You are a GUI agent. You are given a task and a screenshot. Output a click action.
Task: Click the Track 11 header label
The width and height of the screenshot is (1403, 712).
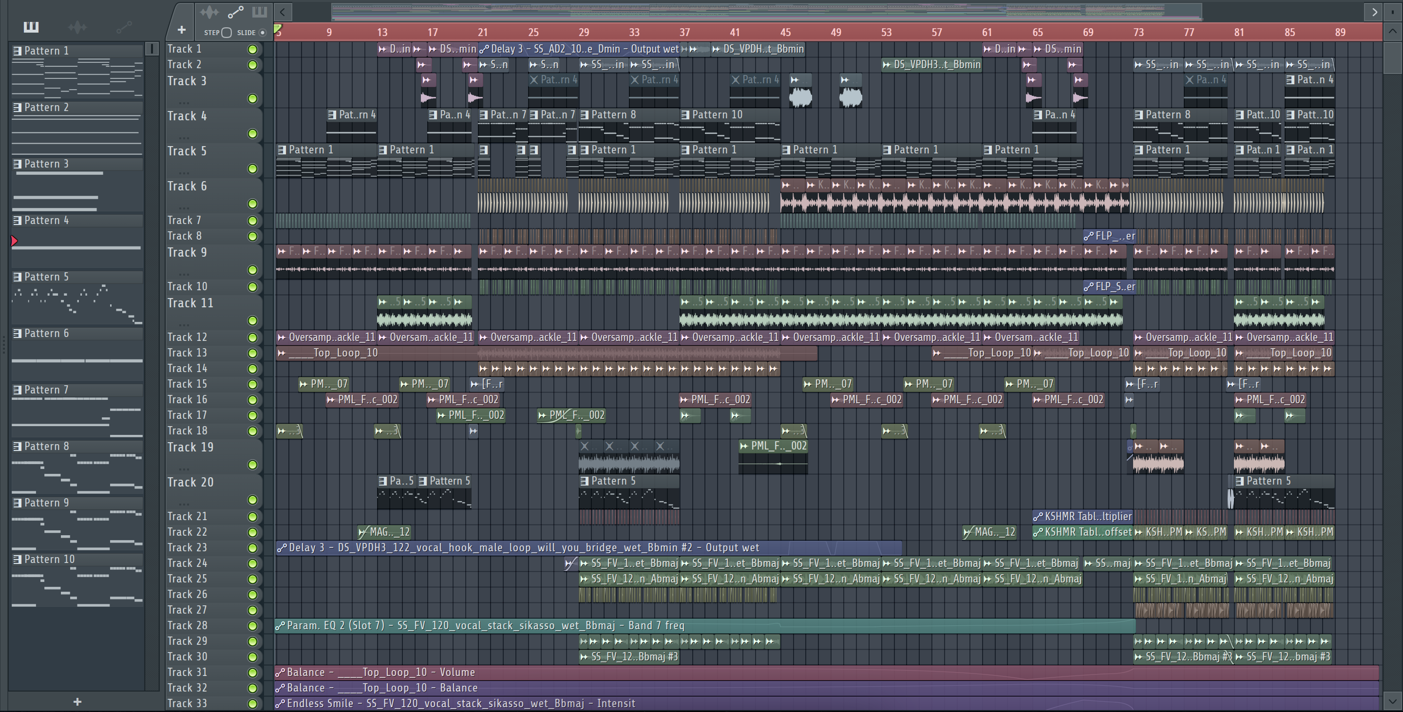tap(190, 303)
